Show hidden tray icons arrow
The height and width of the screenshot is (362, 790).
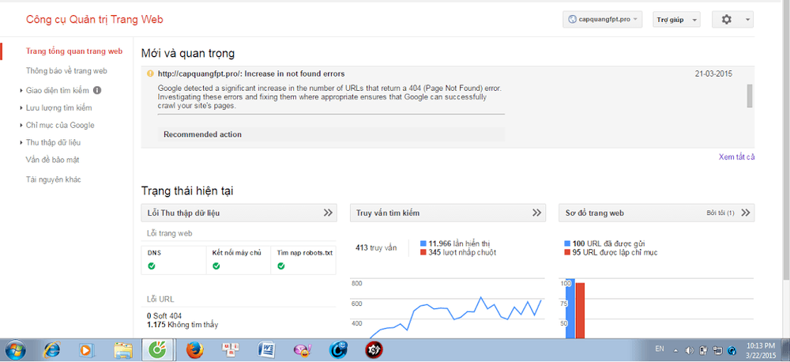[675, 350]
